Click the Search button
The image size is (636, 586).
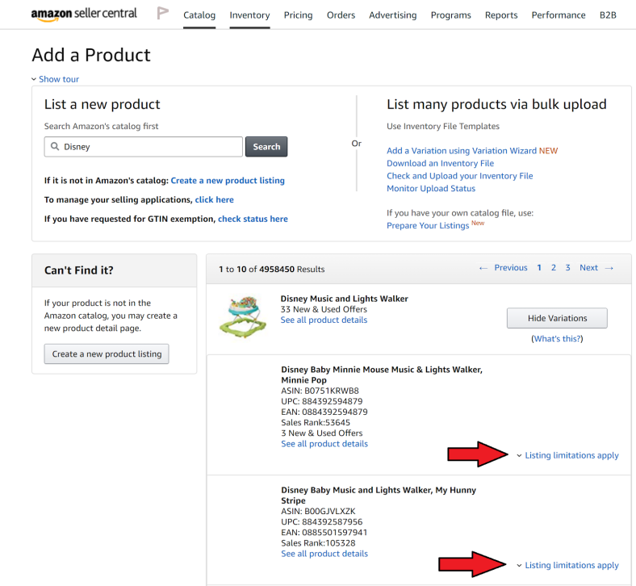click(266, 147)
